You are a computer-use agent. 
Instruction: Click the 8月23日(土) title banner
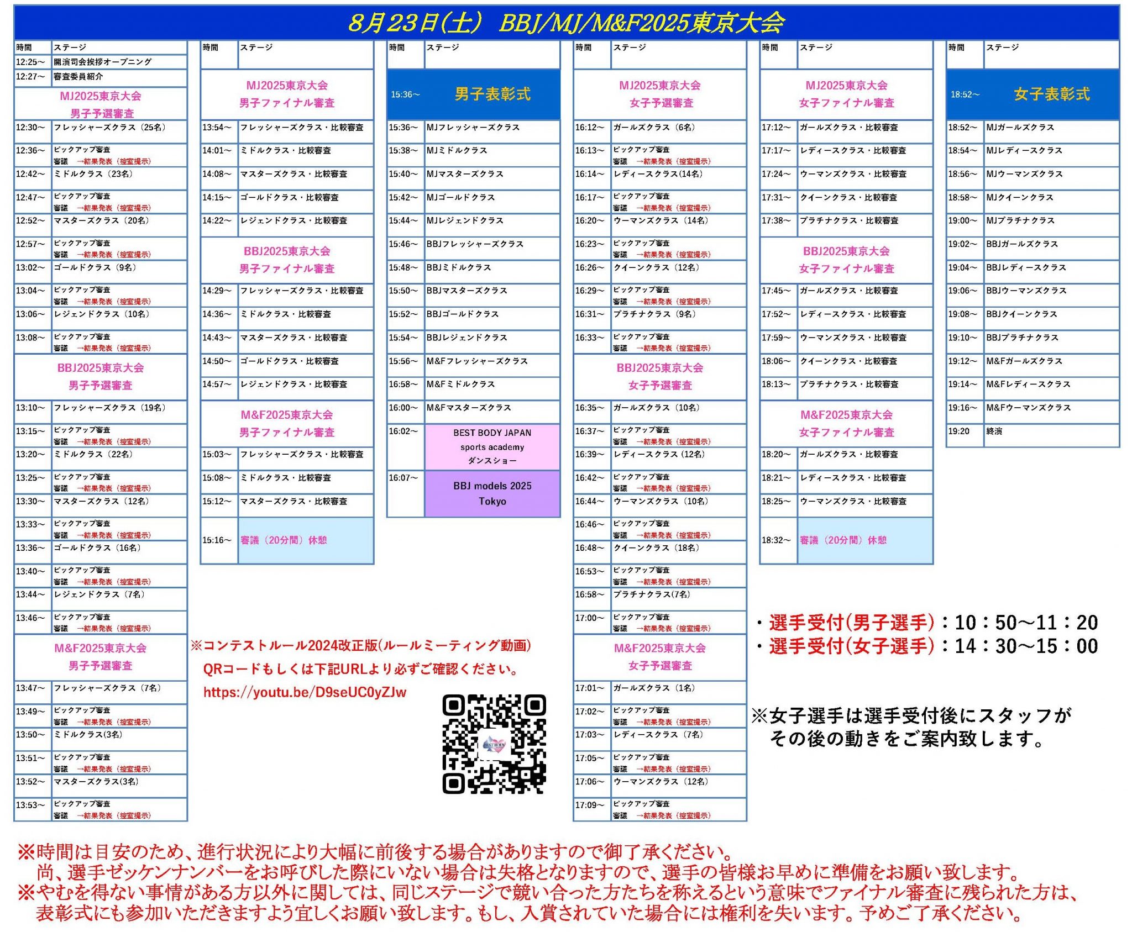click(566, 22)
